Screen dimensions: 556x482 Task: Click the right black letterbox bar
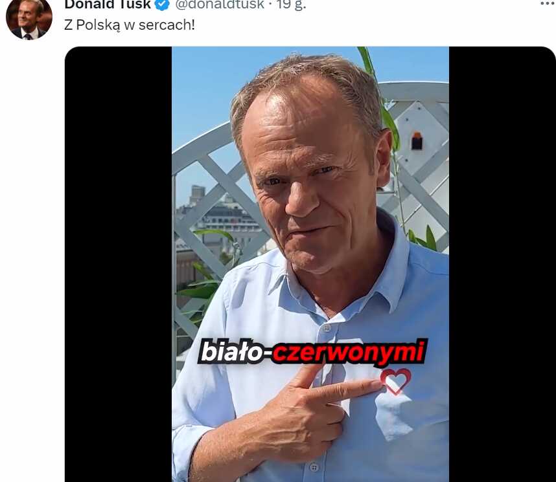[x=502, y=264]
